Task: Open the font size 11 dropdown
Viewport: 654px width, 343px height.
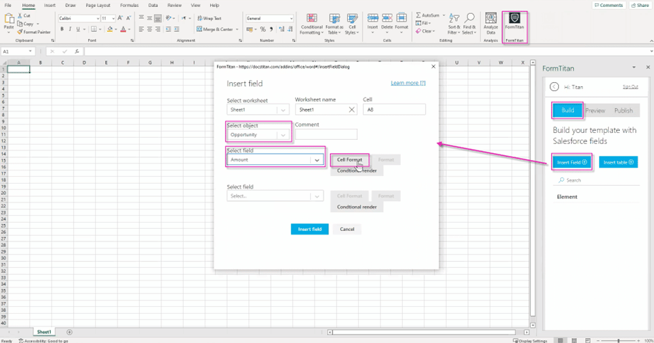Action: 113,18
